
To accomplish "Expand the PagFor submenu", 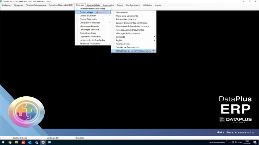I will pos(134,40).
